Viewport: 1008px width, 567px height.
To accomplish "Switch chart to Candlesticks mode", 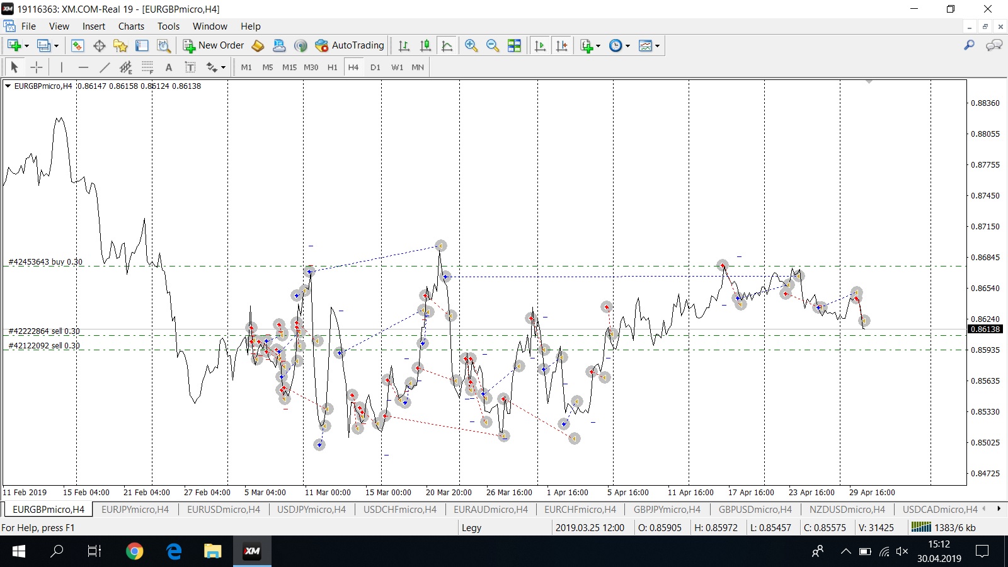I will pos(426,45).
